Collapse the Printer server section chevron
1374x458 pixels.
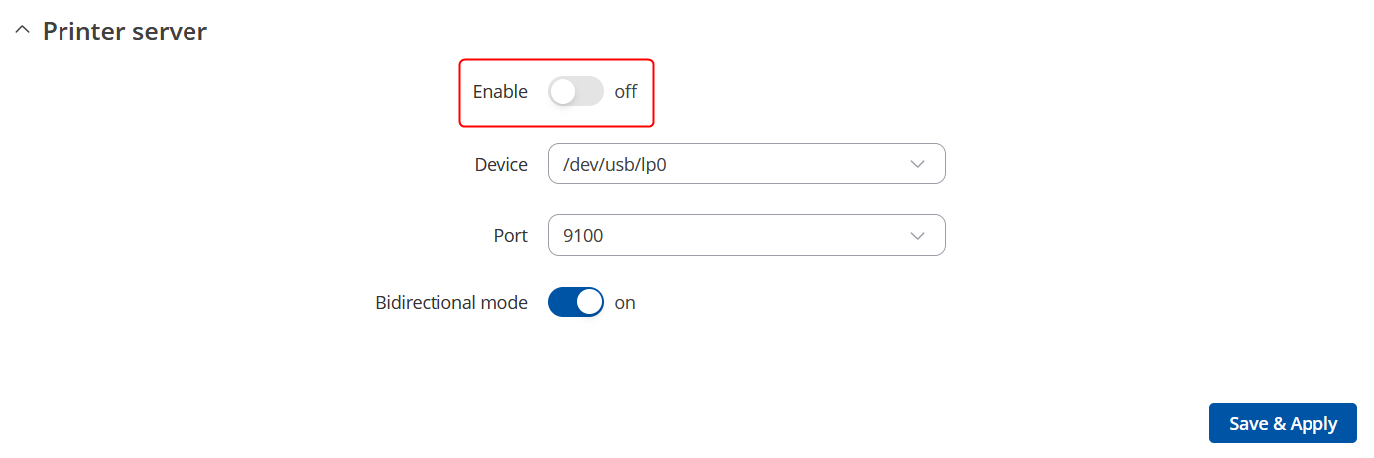[x=22, y=32]
